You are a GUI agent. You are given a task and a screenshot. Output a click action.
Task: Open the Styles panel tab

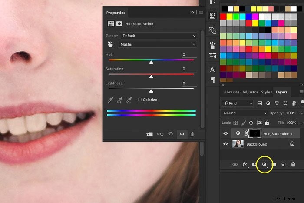pyautogui.click(x=266, y=92)
